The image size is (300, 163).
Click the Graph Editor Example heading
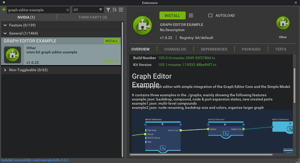pos(152,80)
